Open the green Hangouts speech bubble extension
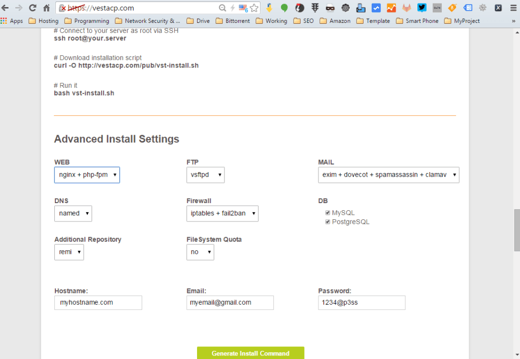520x359 pixels. tap(284, 8)
